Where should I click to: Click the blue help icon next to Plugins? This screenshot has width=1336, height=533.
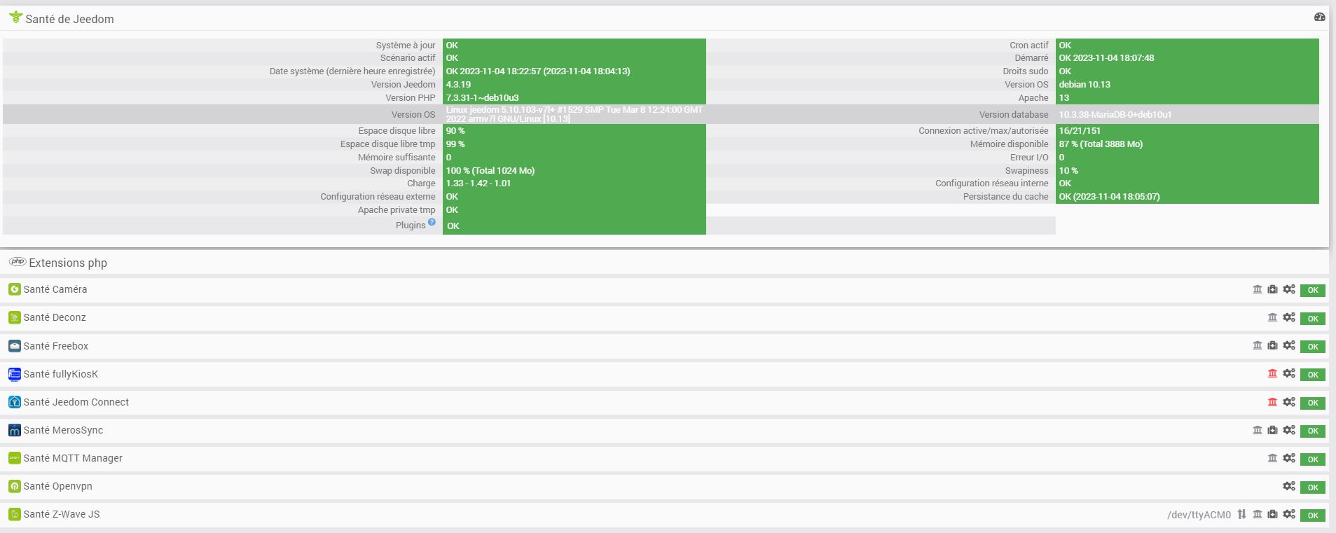click(432, 222)
